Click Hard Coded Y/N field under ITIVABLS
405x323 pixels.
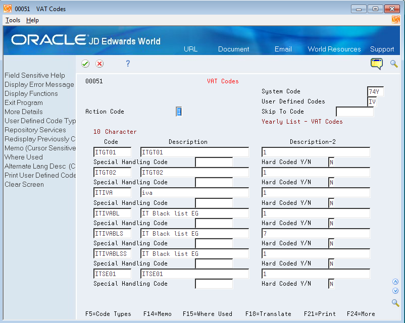[331, 243]
